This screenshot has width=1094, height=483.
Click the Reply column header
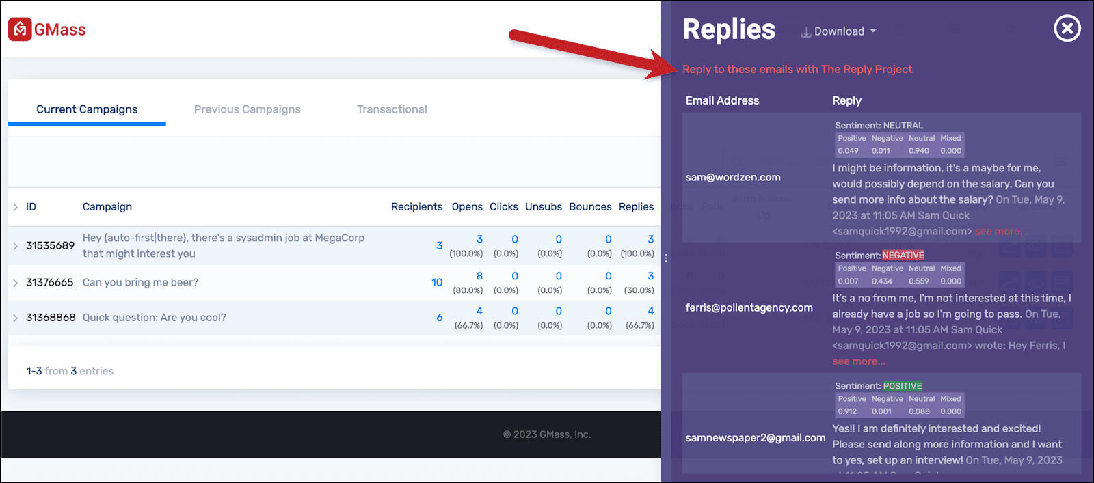(x=846, y=100)
